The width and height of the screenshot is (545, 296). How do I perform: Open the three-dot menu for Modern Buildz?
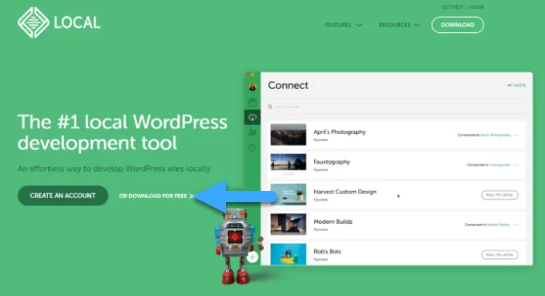(x=516, y=225)
